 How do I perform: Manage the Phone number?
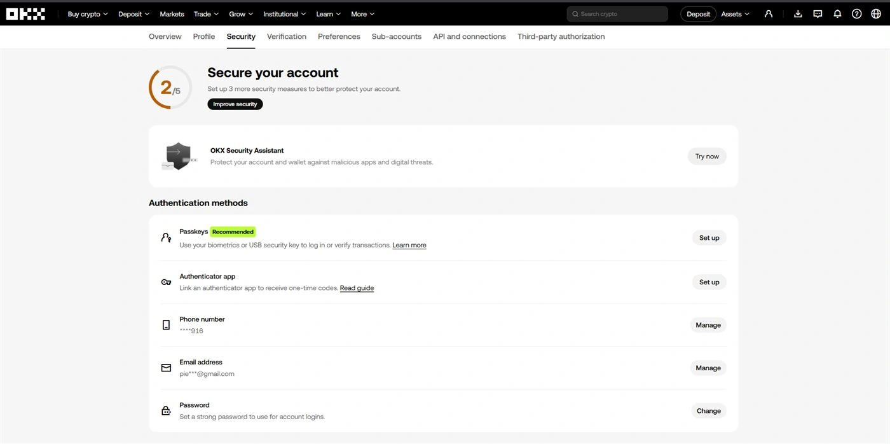pos(708,325)
